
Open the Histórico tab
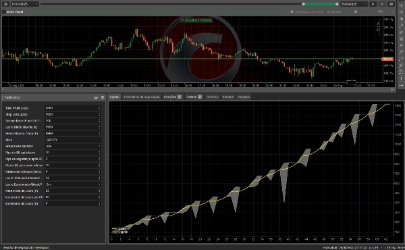coord(213,97)
